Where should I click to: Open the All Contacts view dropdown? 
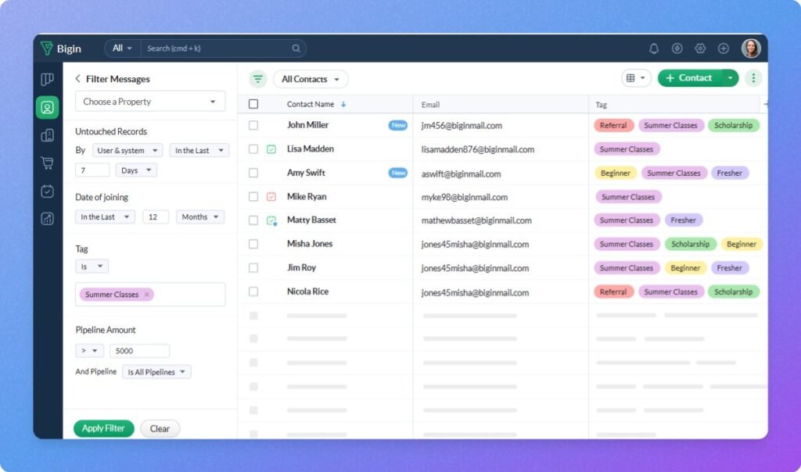coord(311,79)
